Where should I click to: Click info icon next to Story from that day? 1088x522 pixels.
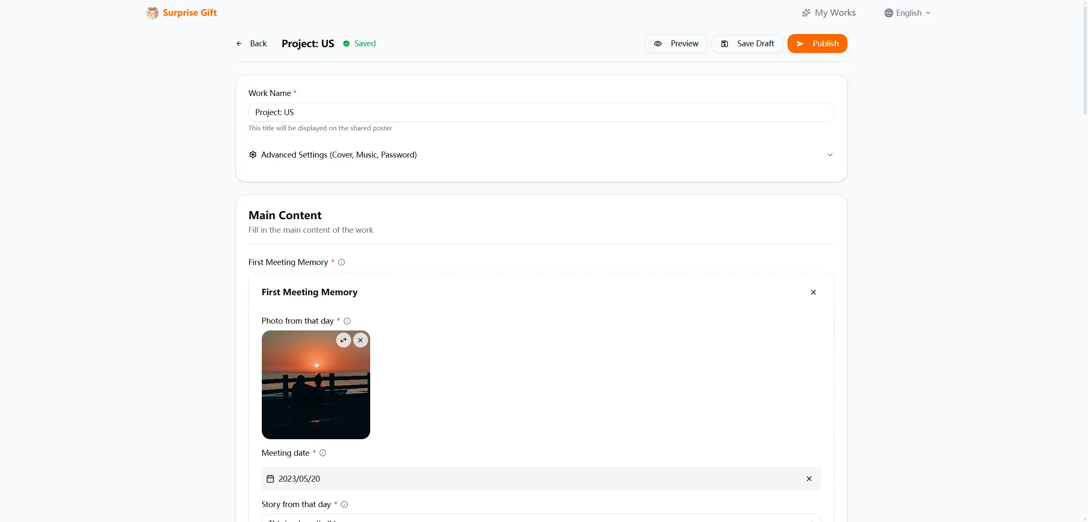tap(344, 505)
